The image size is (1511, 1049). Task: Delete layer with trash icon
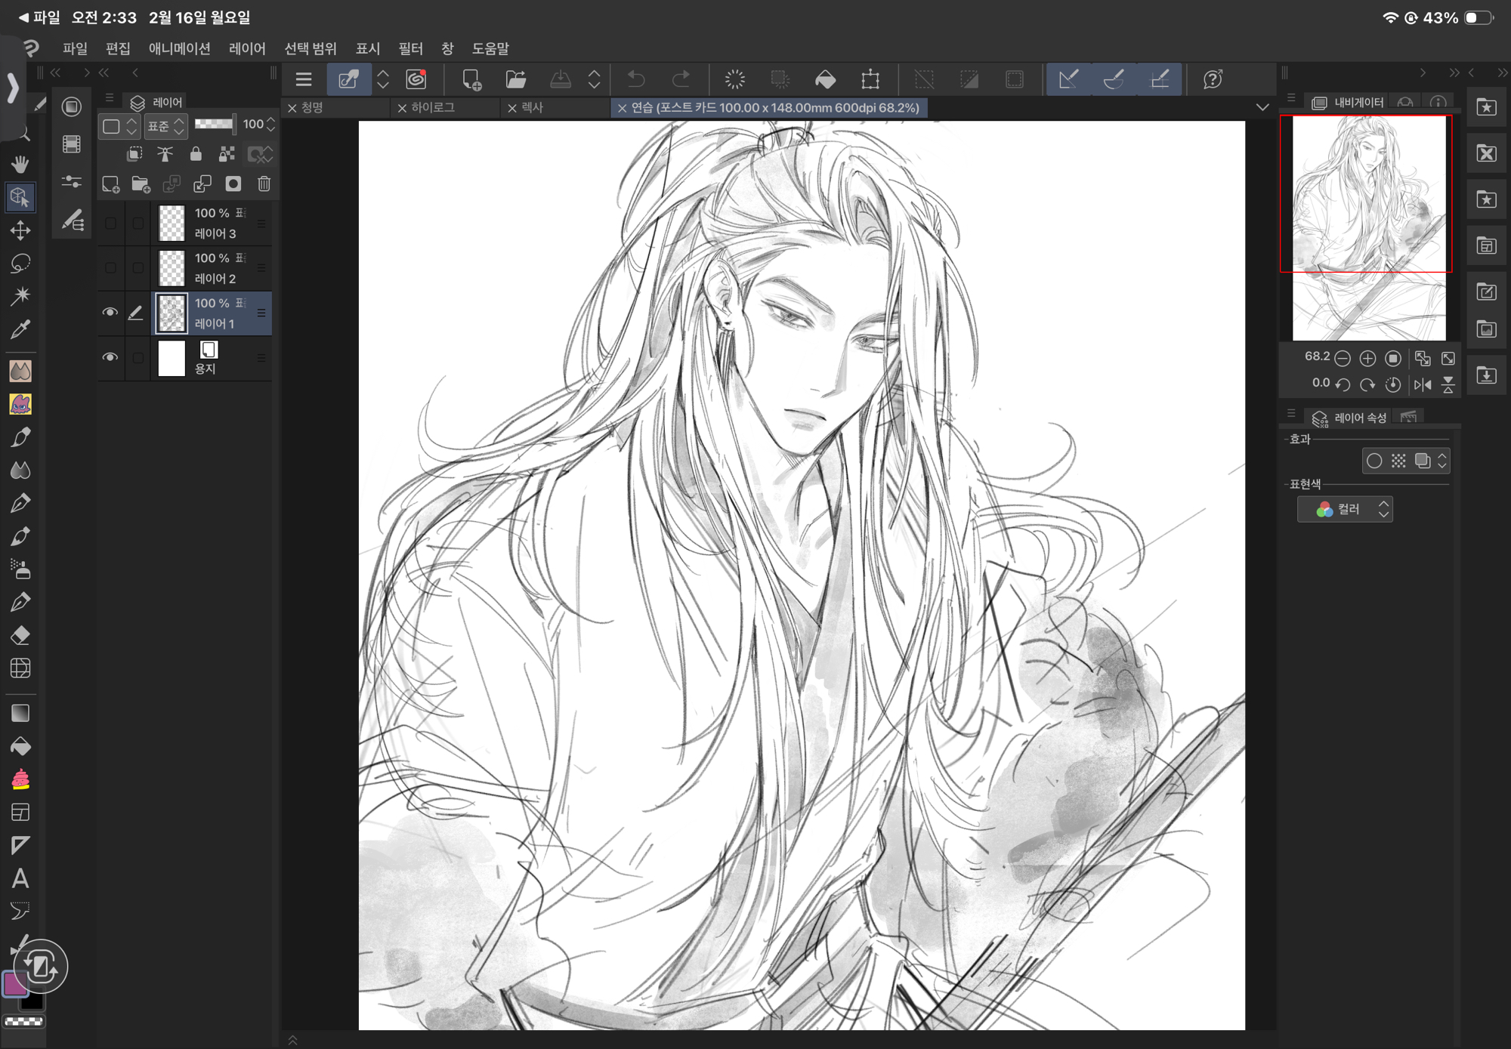click(264, 184)
